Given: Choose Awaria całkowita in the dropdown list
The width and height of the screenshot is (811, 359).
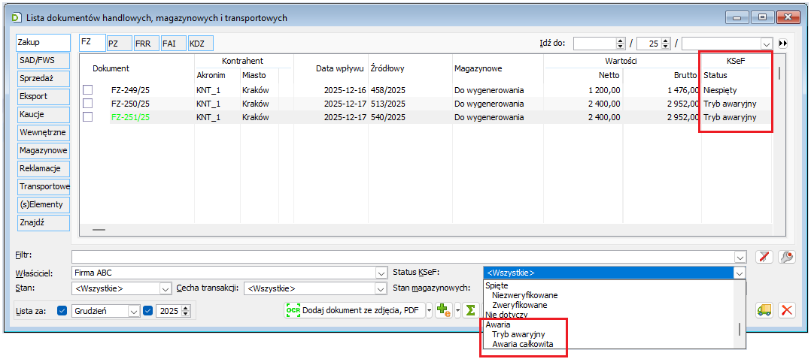Looking at the screenshot, I should [x=523, y=344].
